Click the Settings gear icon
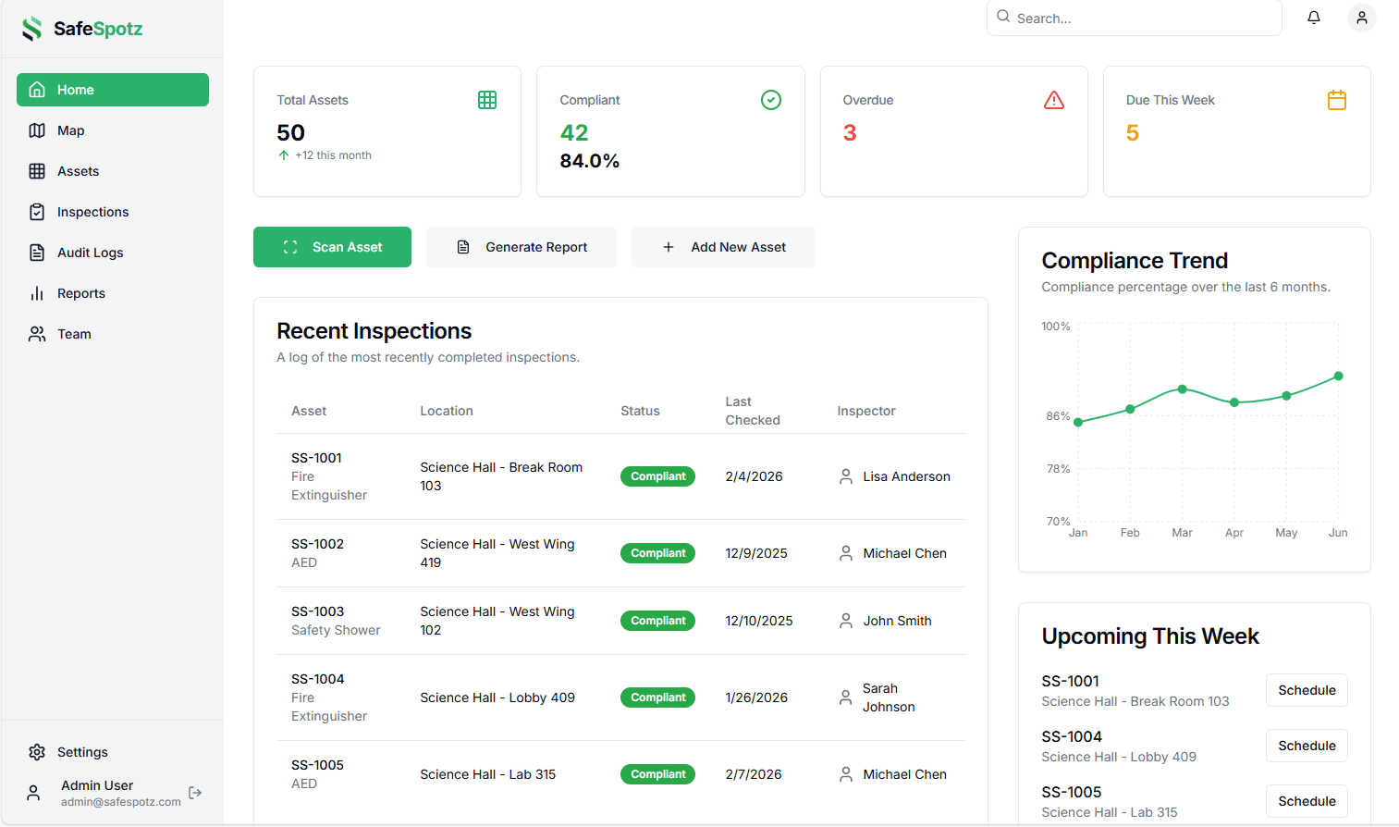The height and width of the screenshot is (827, 1399). pos(37,752)
